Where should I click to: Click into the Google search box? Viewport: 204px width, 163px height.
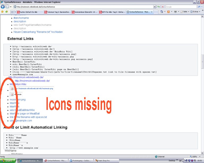(x=181, y=7)
